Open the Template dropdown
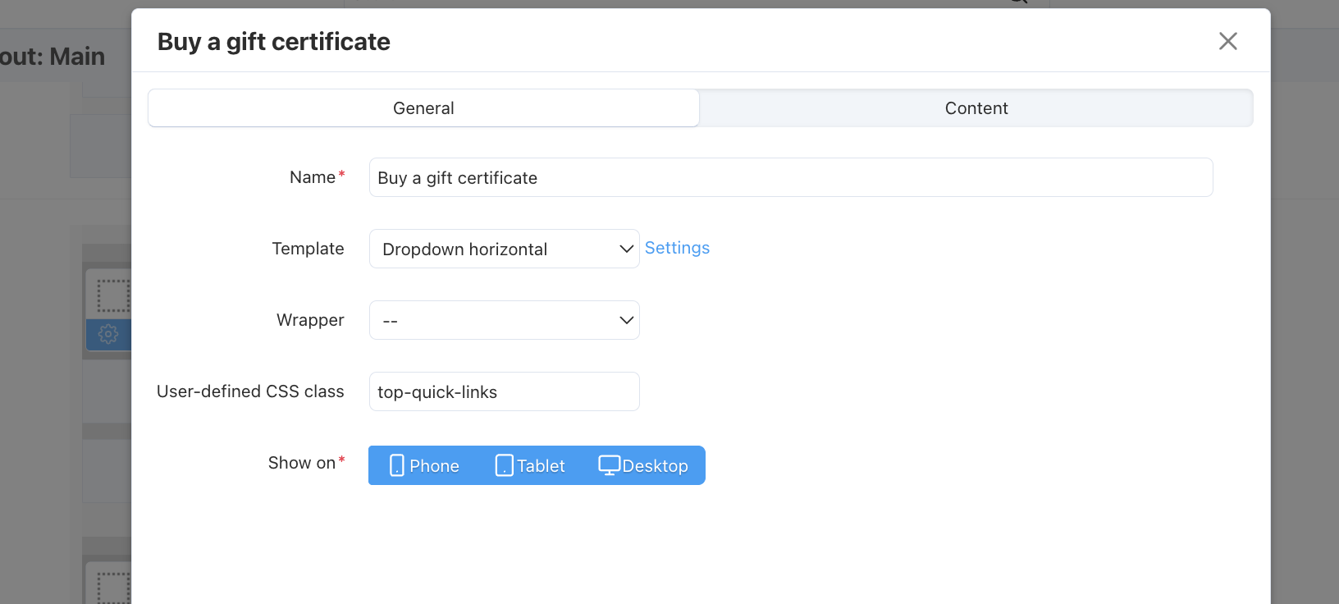This screenshot has height=604, width=1339. click(504, 249)
